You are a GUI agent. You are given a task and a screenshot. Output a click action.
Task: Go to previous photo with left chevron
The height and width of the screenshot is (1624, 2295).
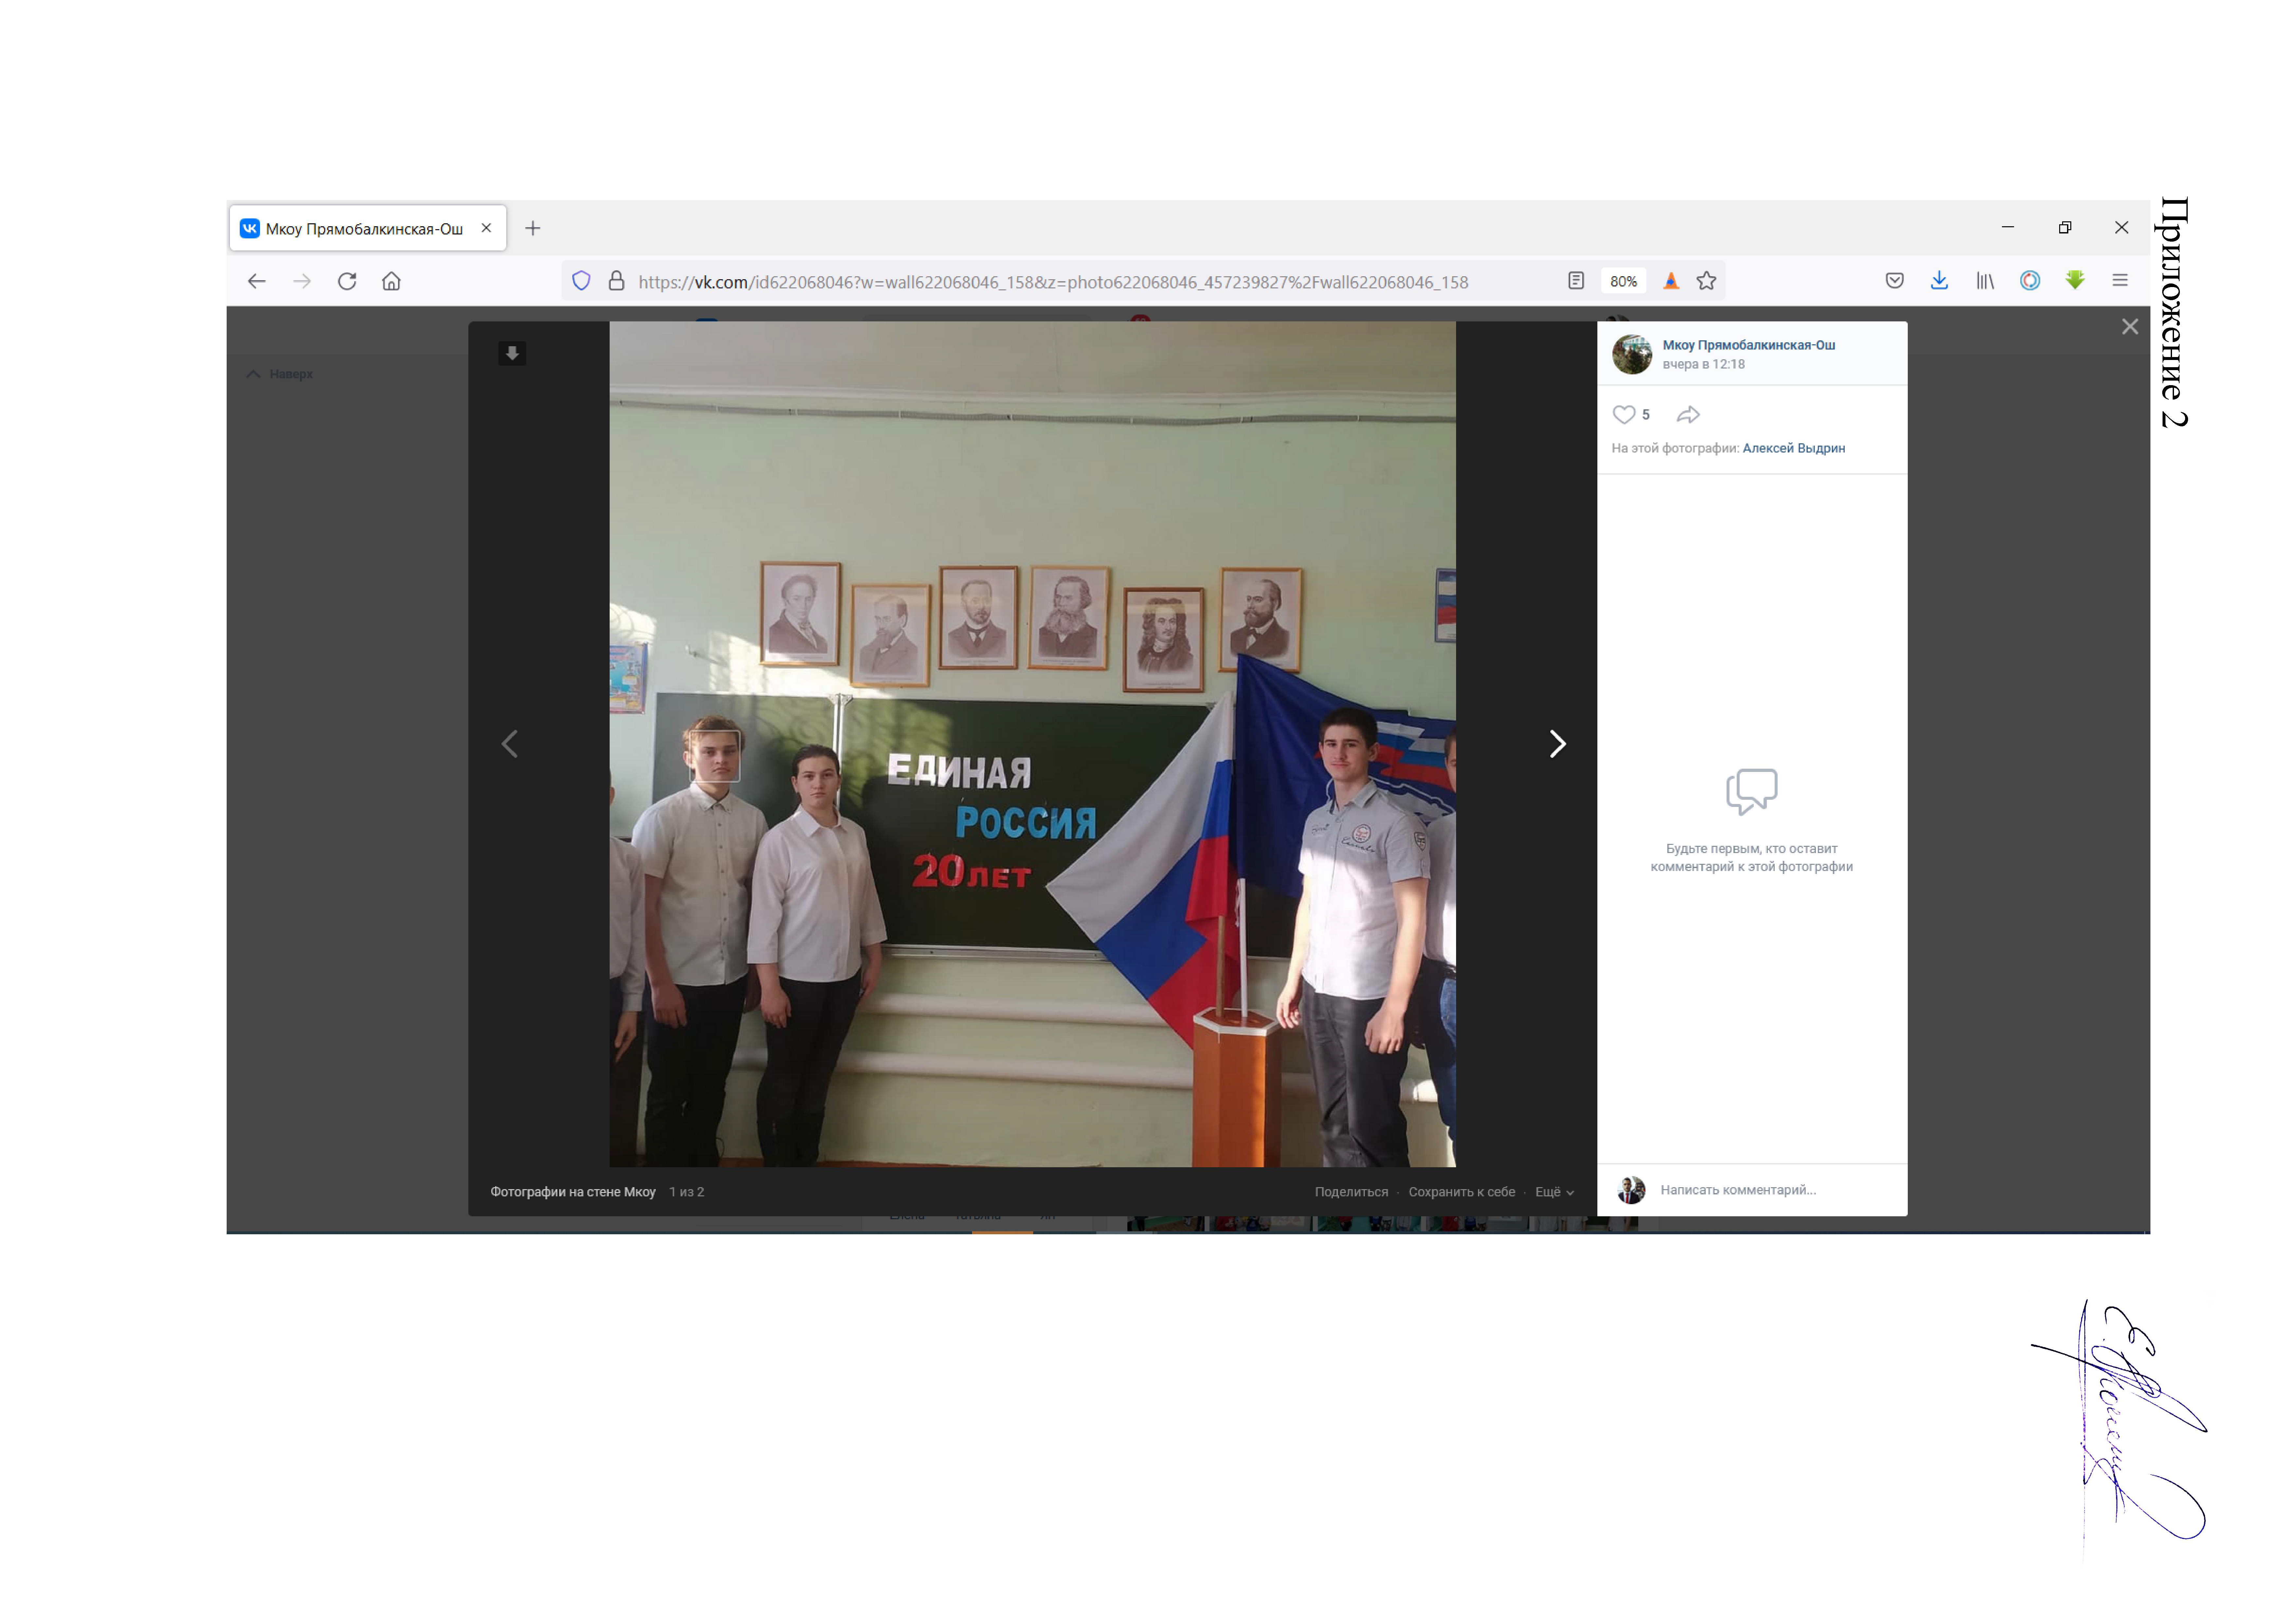click(509, 744)
